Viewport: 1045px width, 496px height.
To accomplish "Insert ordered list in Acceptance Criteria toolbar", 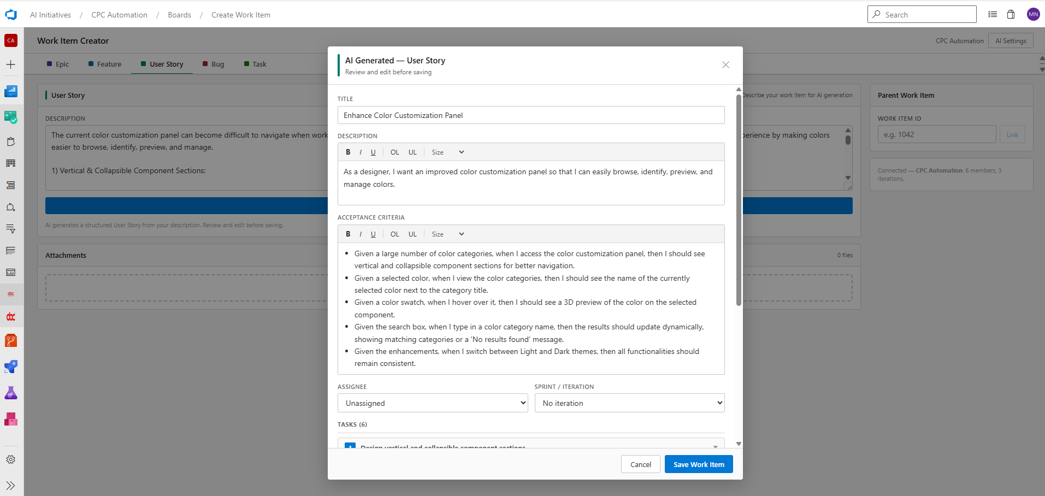I will (395, 234).
